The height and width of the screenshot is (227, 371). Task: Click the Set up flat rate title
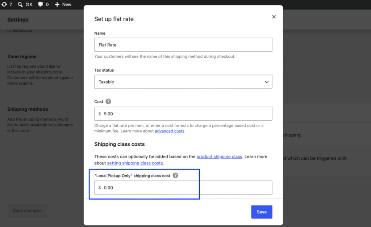click(x=114, y=19)
